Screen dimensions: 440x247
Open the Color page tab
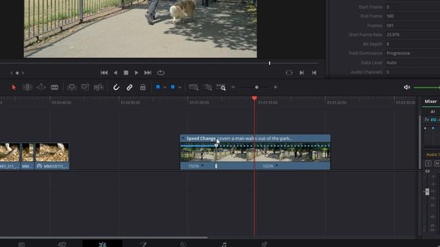[184, 244]
